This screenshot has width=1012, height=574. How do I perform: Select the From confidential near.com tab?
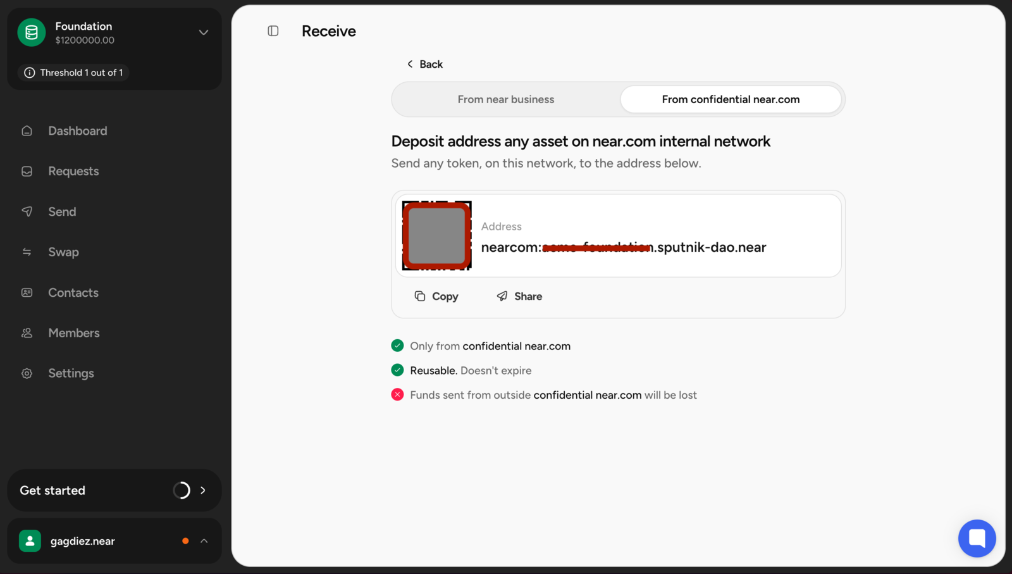click(x=731, y=99)
